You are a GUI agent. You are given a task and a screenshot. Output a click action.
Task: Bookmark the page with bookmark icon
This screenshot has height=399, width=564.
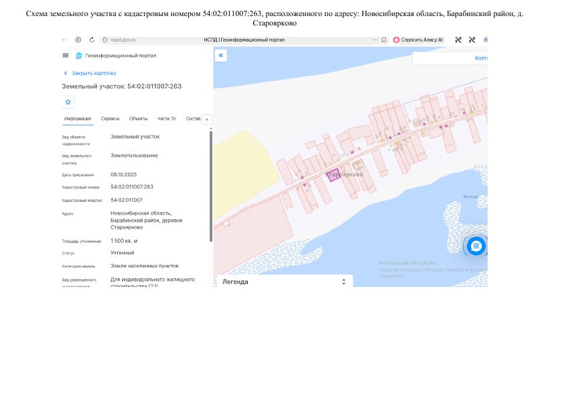[x=384, y=40]
